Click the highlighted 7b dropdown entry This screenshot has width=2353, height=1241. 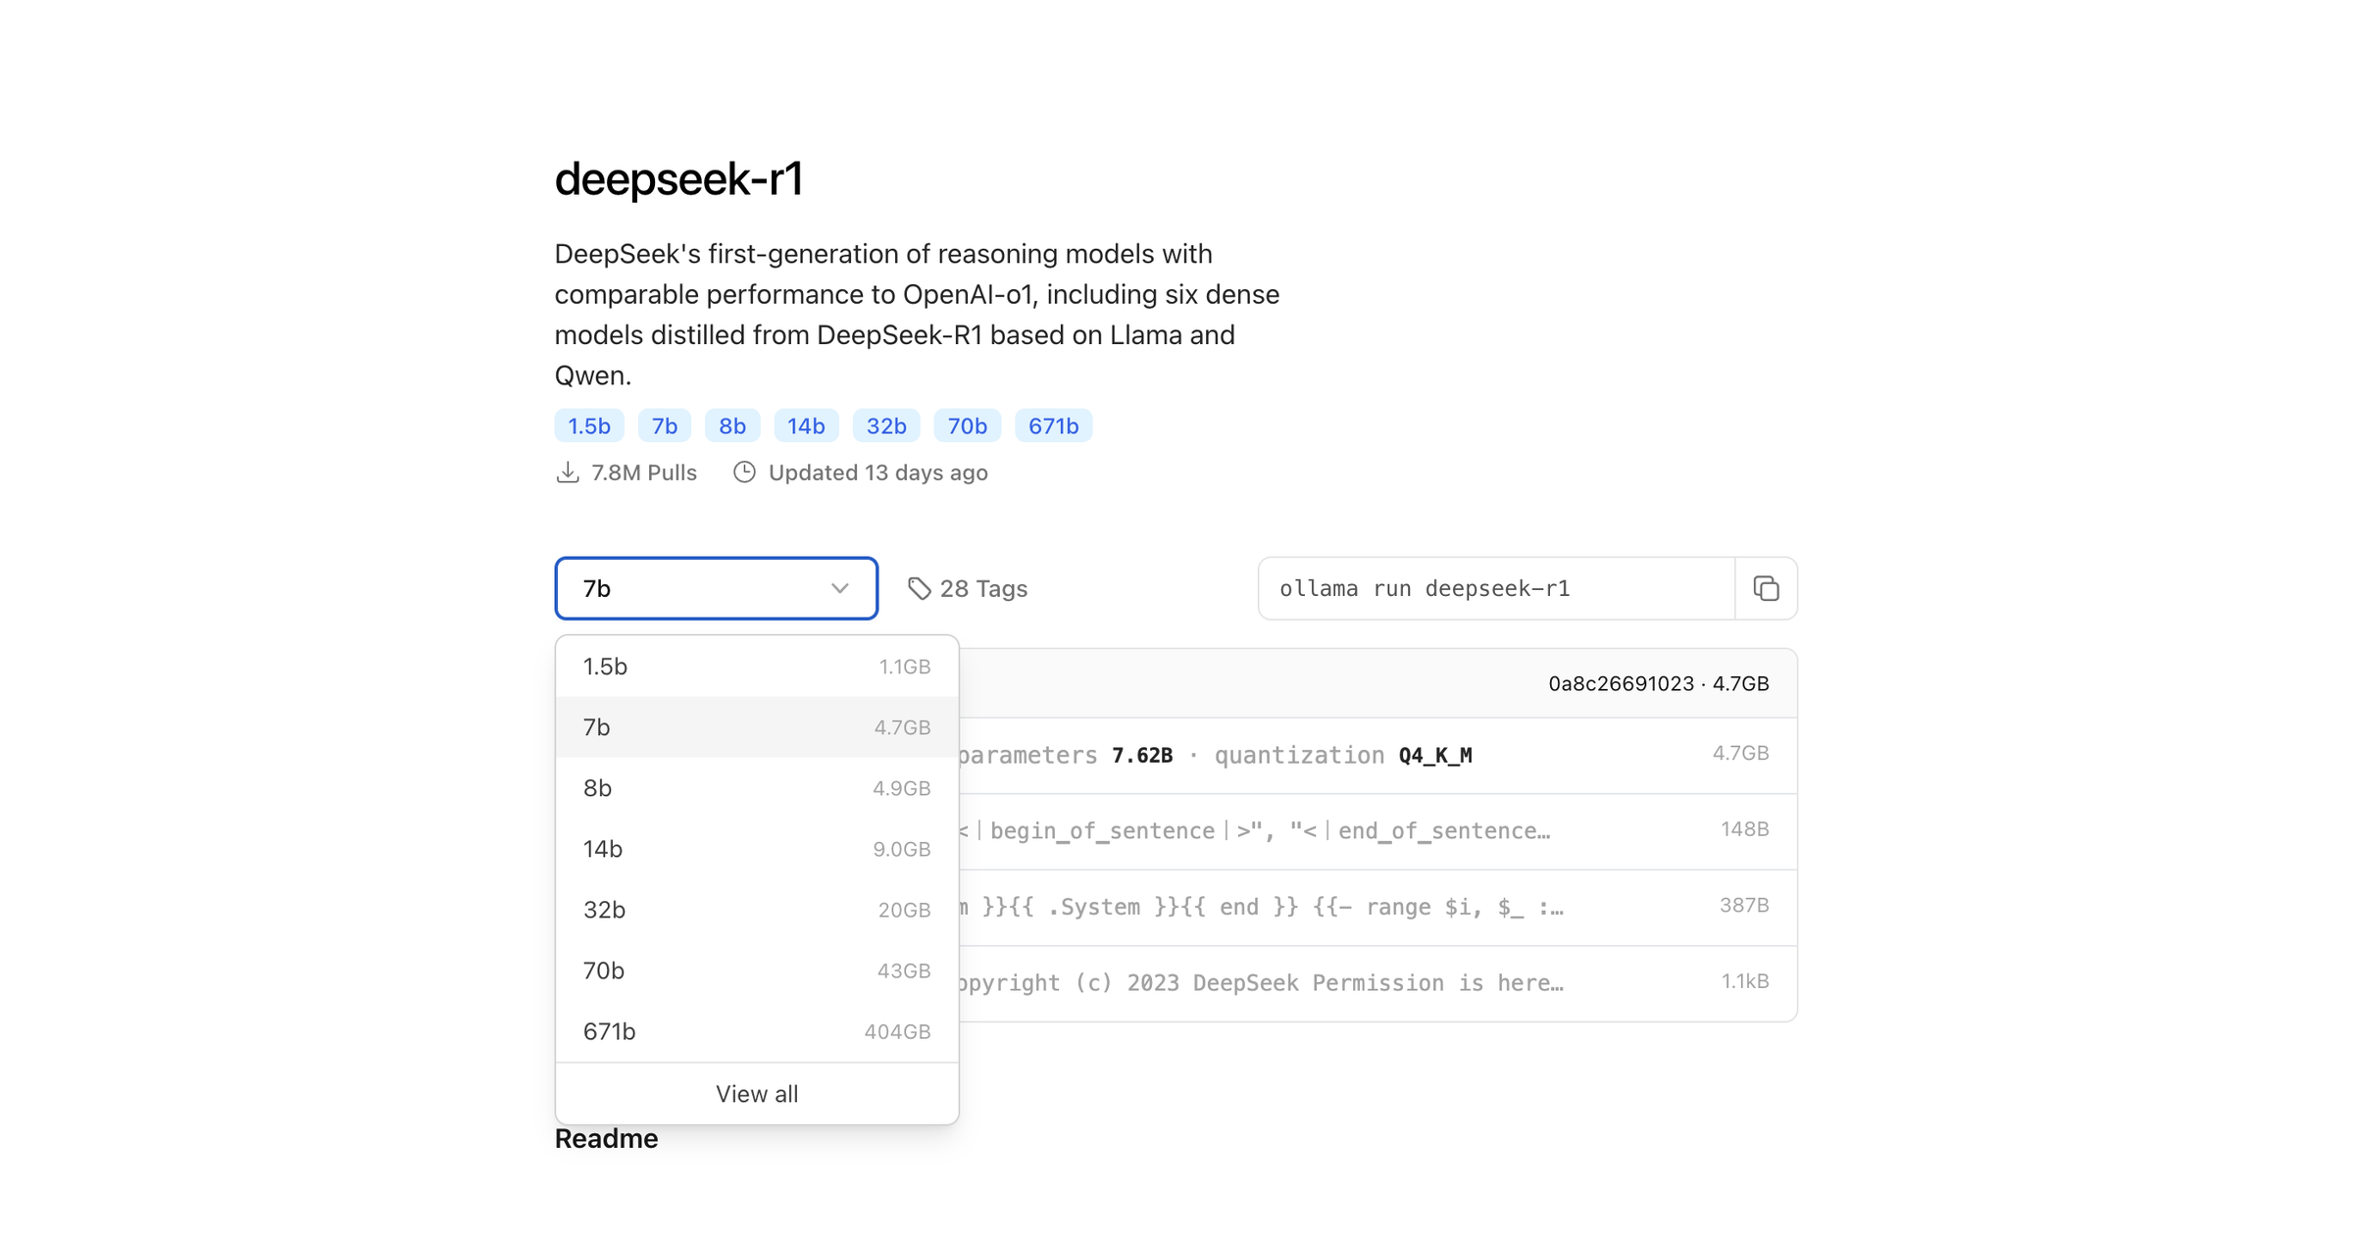pos(756,727)
